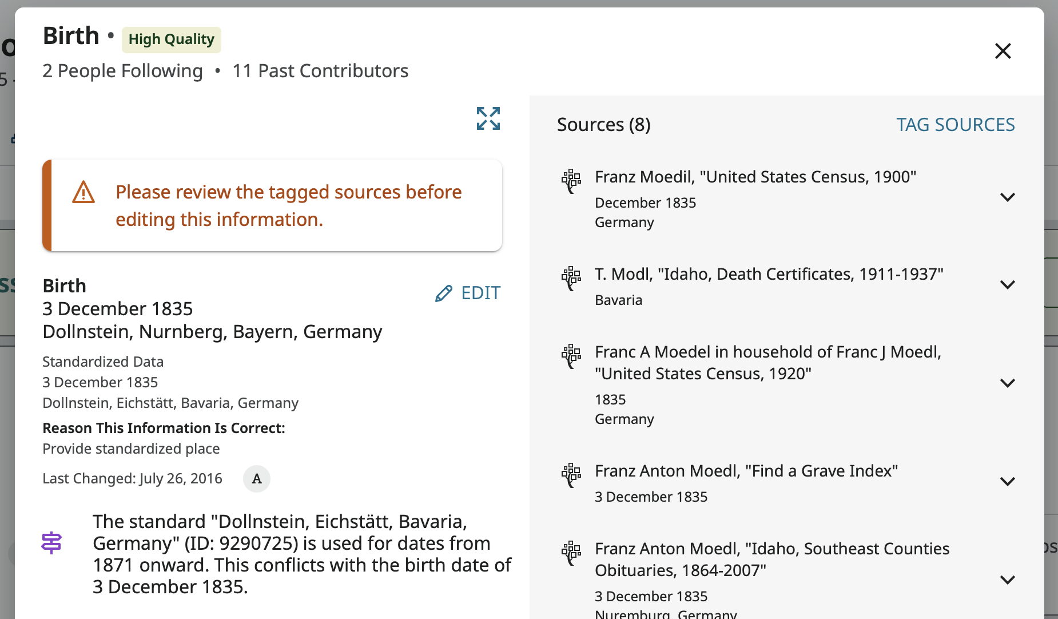The image size is (1058, 619).
Task: Click the tree icon beside 1920 Census source
Action: coord(571,356)
